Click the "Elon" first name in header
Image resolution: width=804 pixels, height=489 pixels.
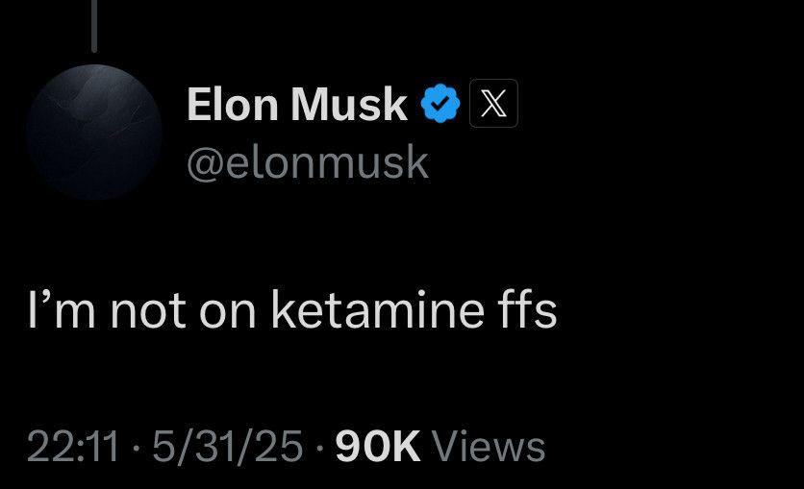coord(233,104)
